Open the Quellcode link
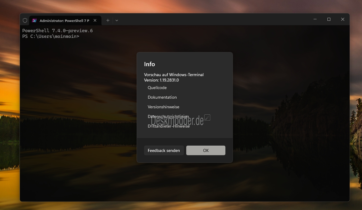 point(157,88)
